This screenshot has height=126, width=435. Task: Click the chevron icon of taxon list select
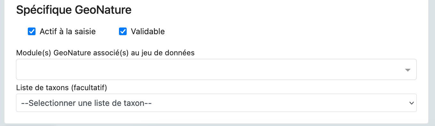411,103
